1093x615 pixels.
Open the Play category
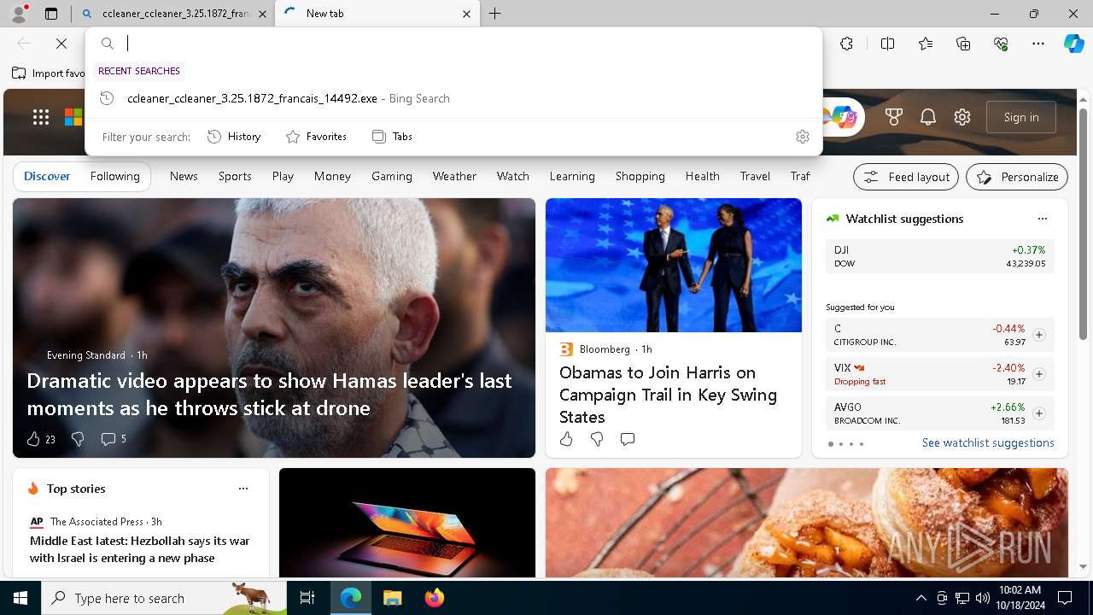283,176
